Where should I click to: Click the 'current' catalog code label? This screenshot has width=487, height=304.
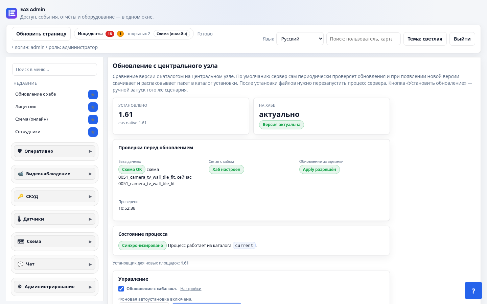tap(244, 246)
